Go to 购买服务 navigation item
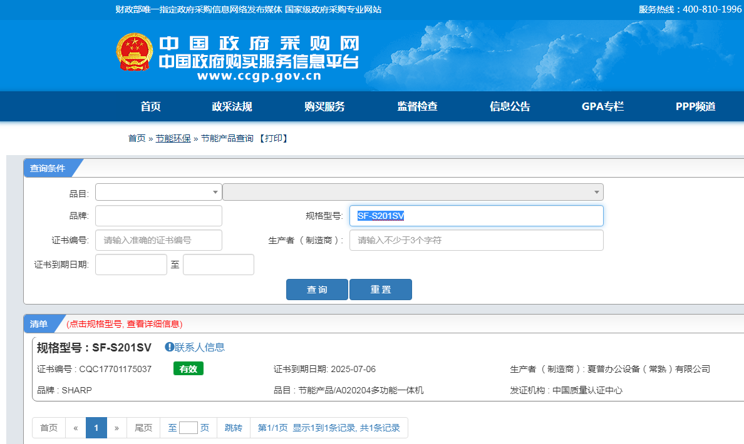744x444 pixels. [x=324, y=106]
